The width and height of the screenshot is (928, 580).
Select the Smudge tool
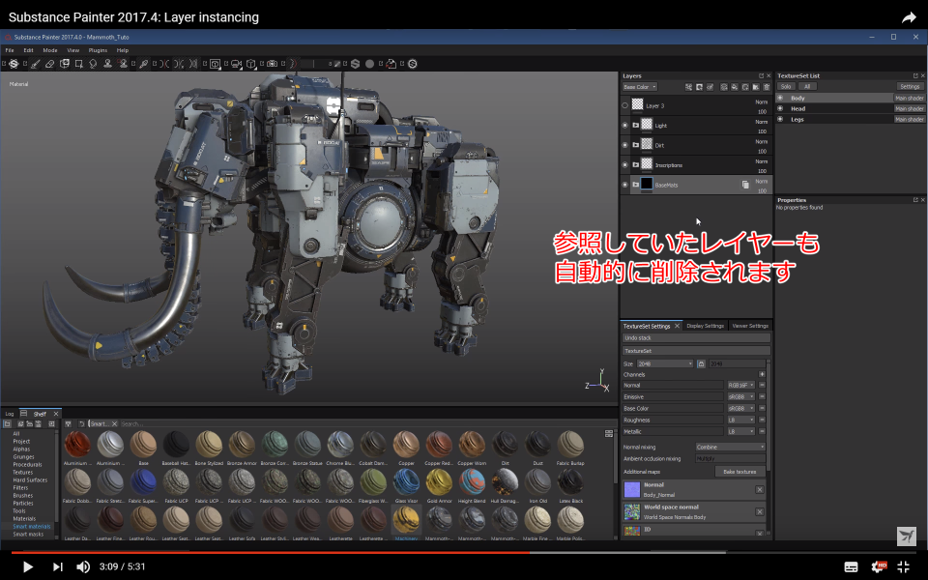pos(93,64)
